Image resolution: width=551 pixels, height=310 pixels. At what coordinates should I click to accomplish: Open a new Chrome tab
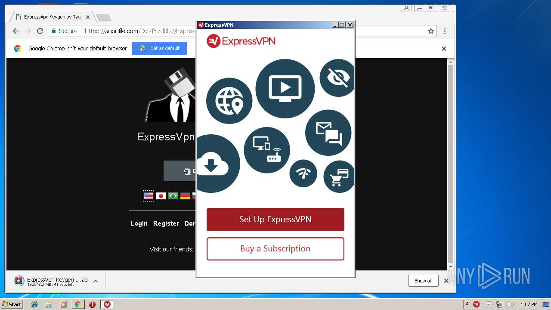[103, 17]
